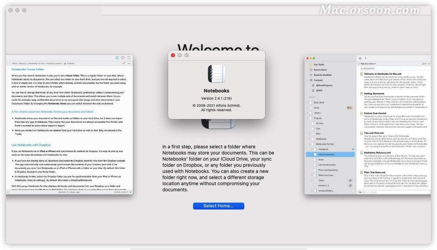Select the Archive book in right preview
This screenshot has width=437, height=250.
coord(320,123)
